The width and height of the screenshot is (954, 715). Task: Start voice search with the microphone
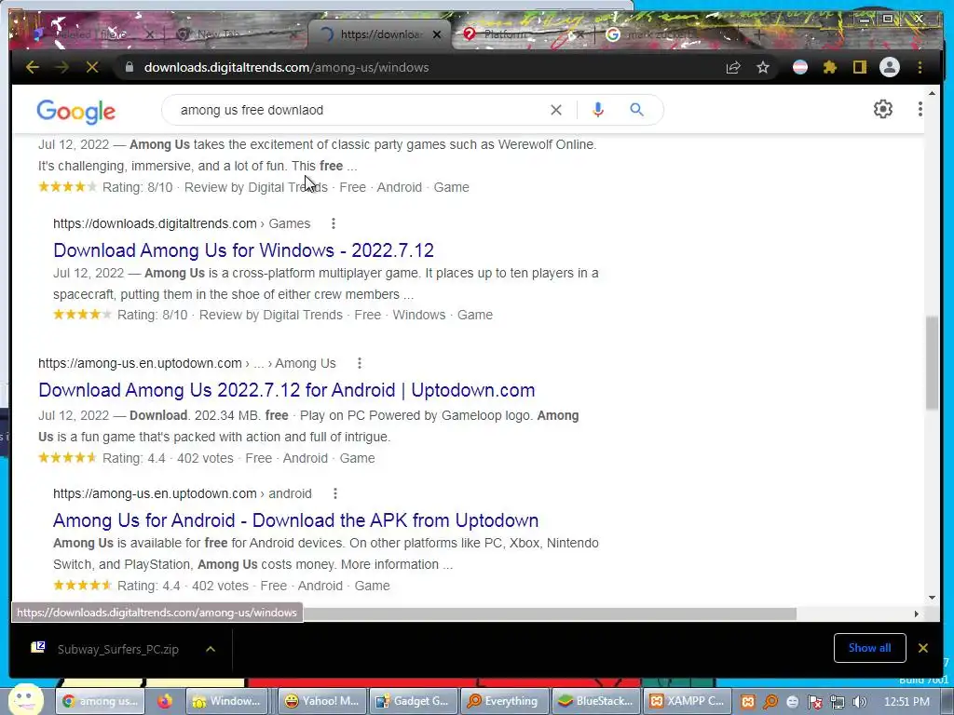tap(598, 110)
